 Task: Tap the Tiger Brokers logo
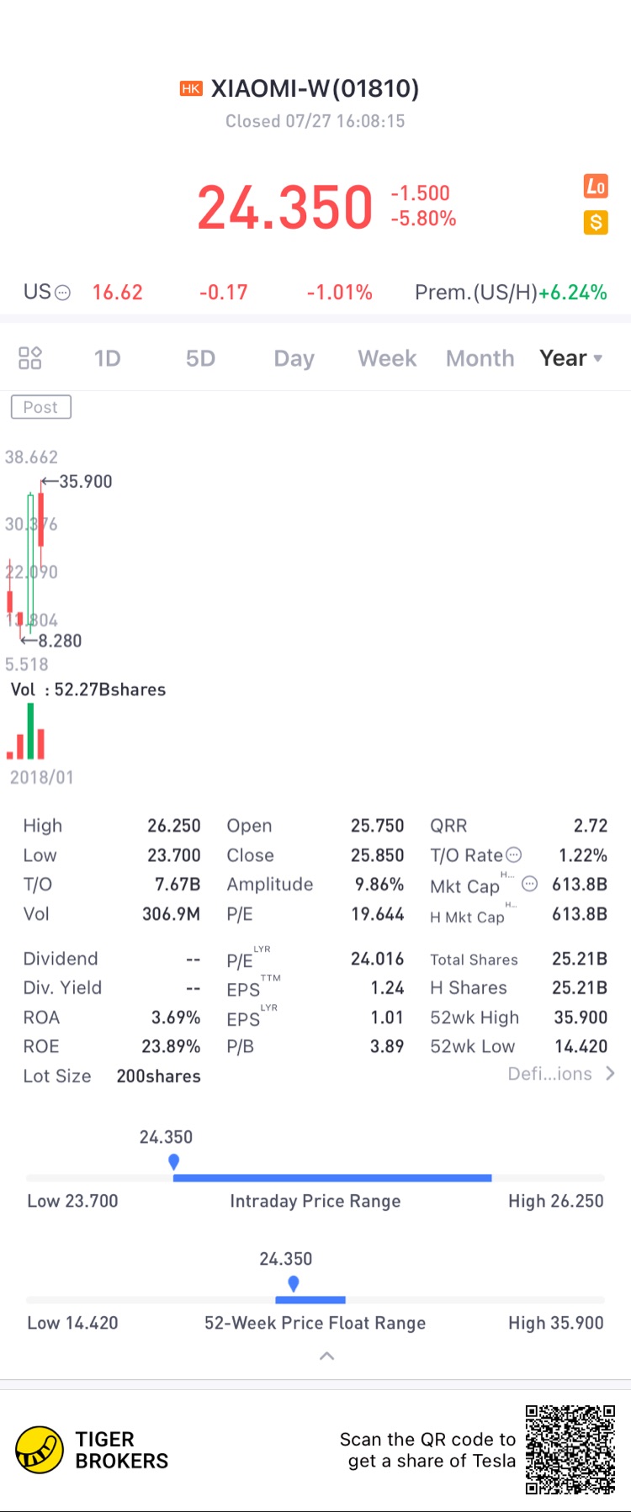(40, 1450)
